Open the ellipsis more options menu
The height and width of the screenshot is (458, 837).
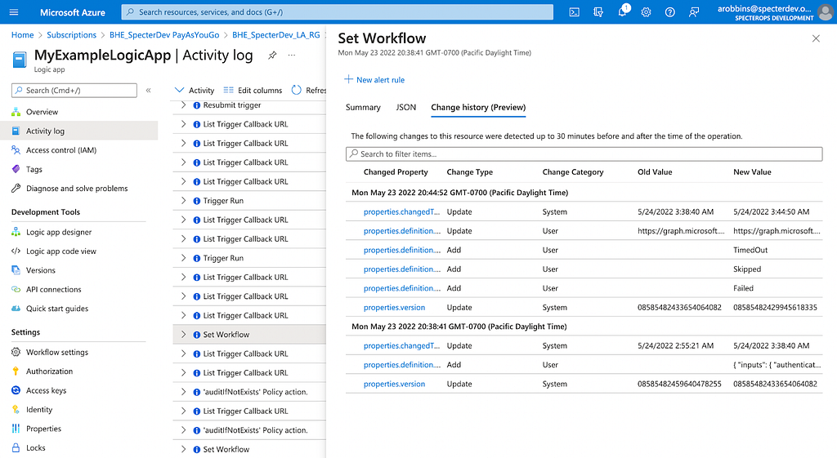pyautogui.click(x=292, y=55)
